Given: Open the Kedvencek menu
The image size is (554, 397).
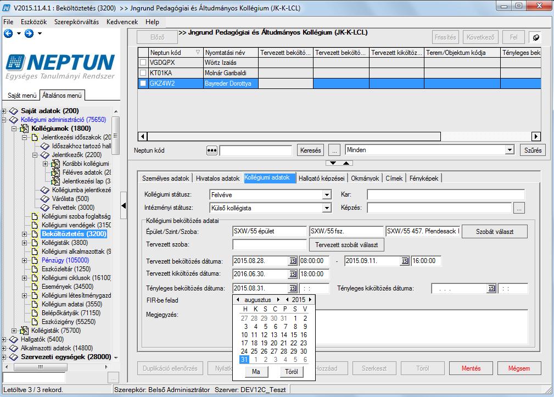Looking at the screenshot, I should (x=122, y=22).
